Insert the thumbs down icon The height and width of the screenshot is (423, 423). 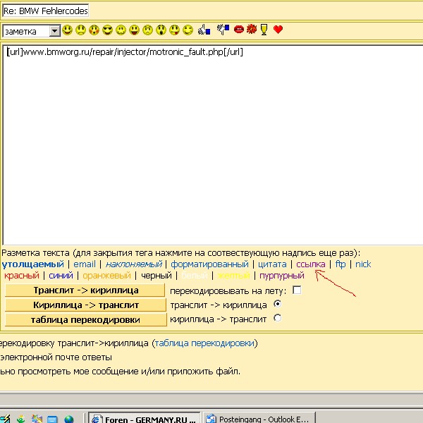tap(223, 30)
